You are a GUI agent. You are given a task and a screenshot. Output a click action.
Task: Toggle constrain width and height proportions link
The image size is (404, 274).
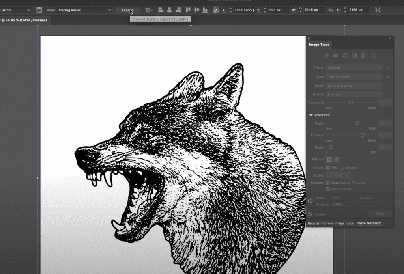point(331,10)
